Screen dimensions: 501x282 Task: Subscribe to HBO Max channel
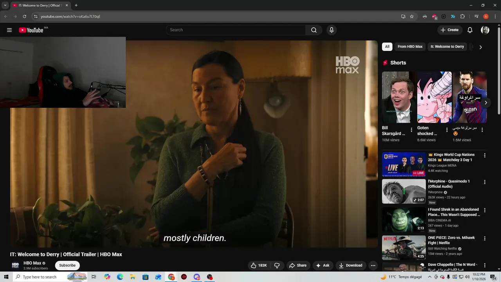click(x=67, y=266)
